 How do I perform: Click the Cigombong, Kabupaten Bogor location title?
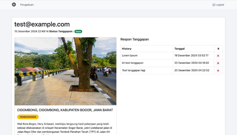coord(65,110)
